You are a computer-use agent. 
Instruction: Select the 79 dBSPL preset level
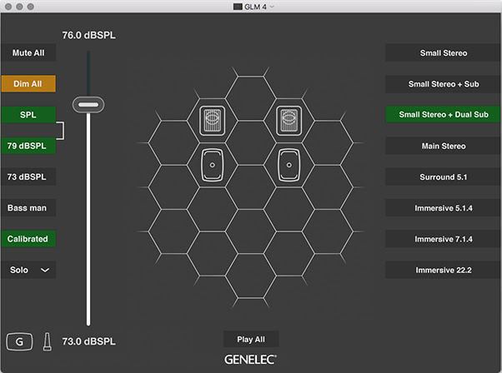(x=28, y=146)
